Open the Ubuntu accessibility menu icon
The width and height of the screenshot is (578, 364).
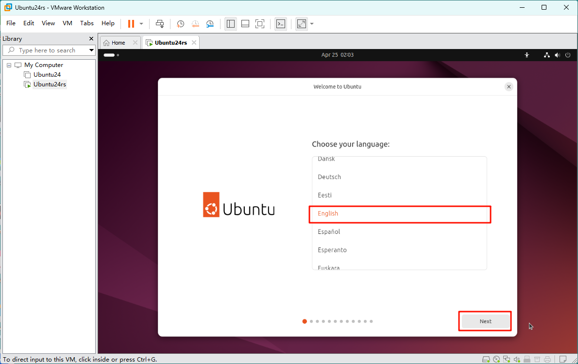pyautogui.click(x=527, y=55)
